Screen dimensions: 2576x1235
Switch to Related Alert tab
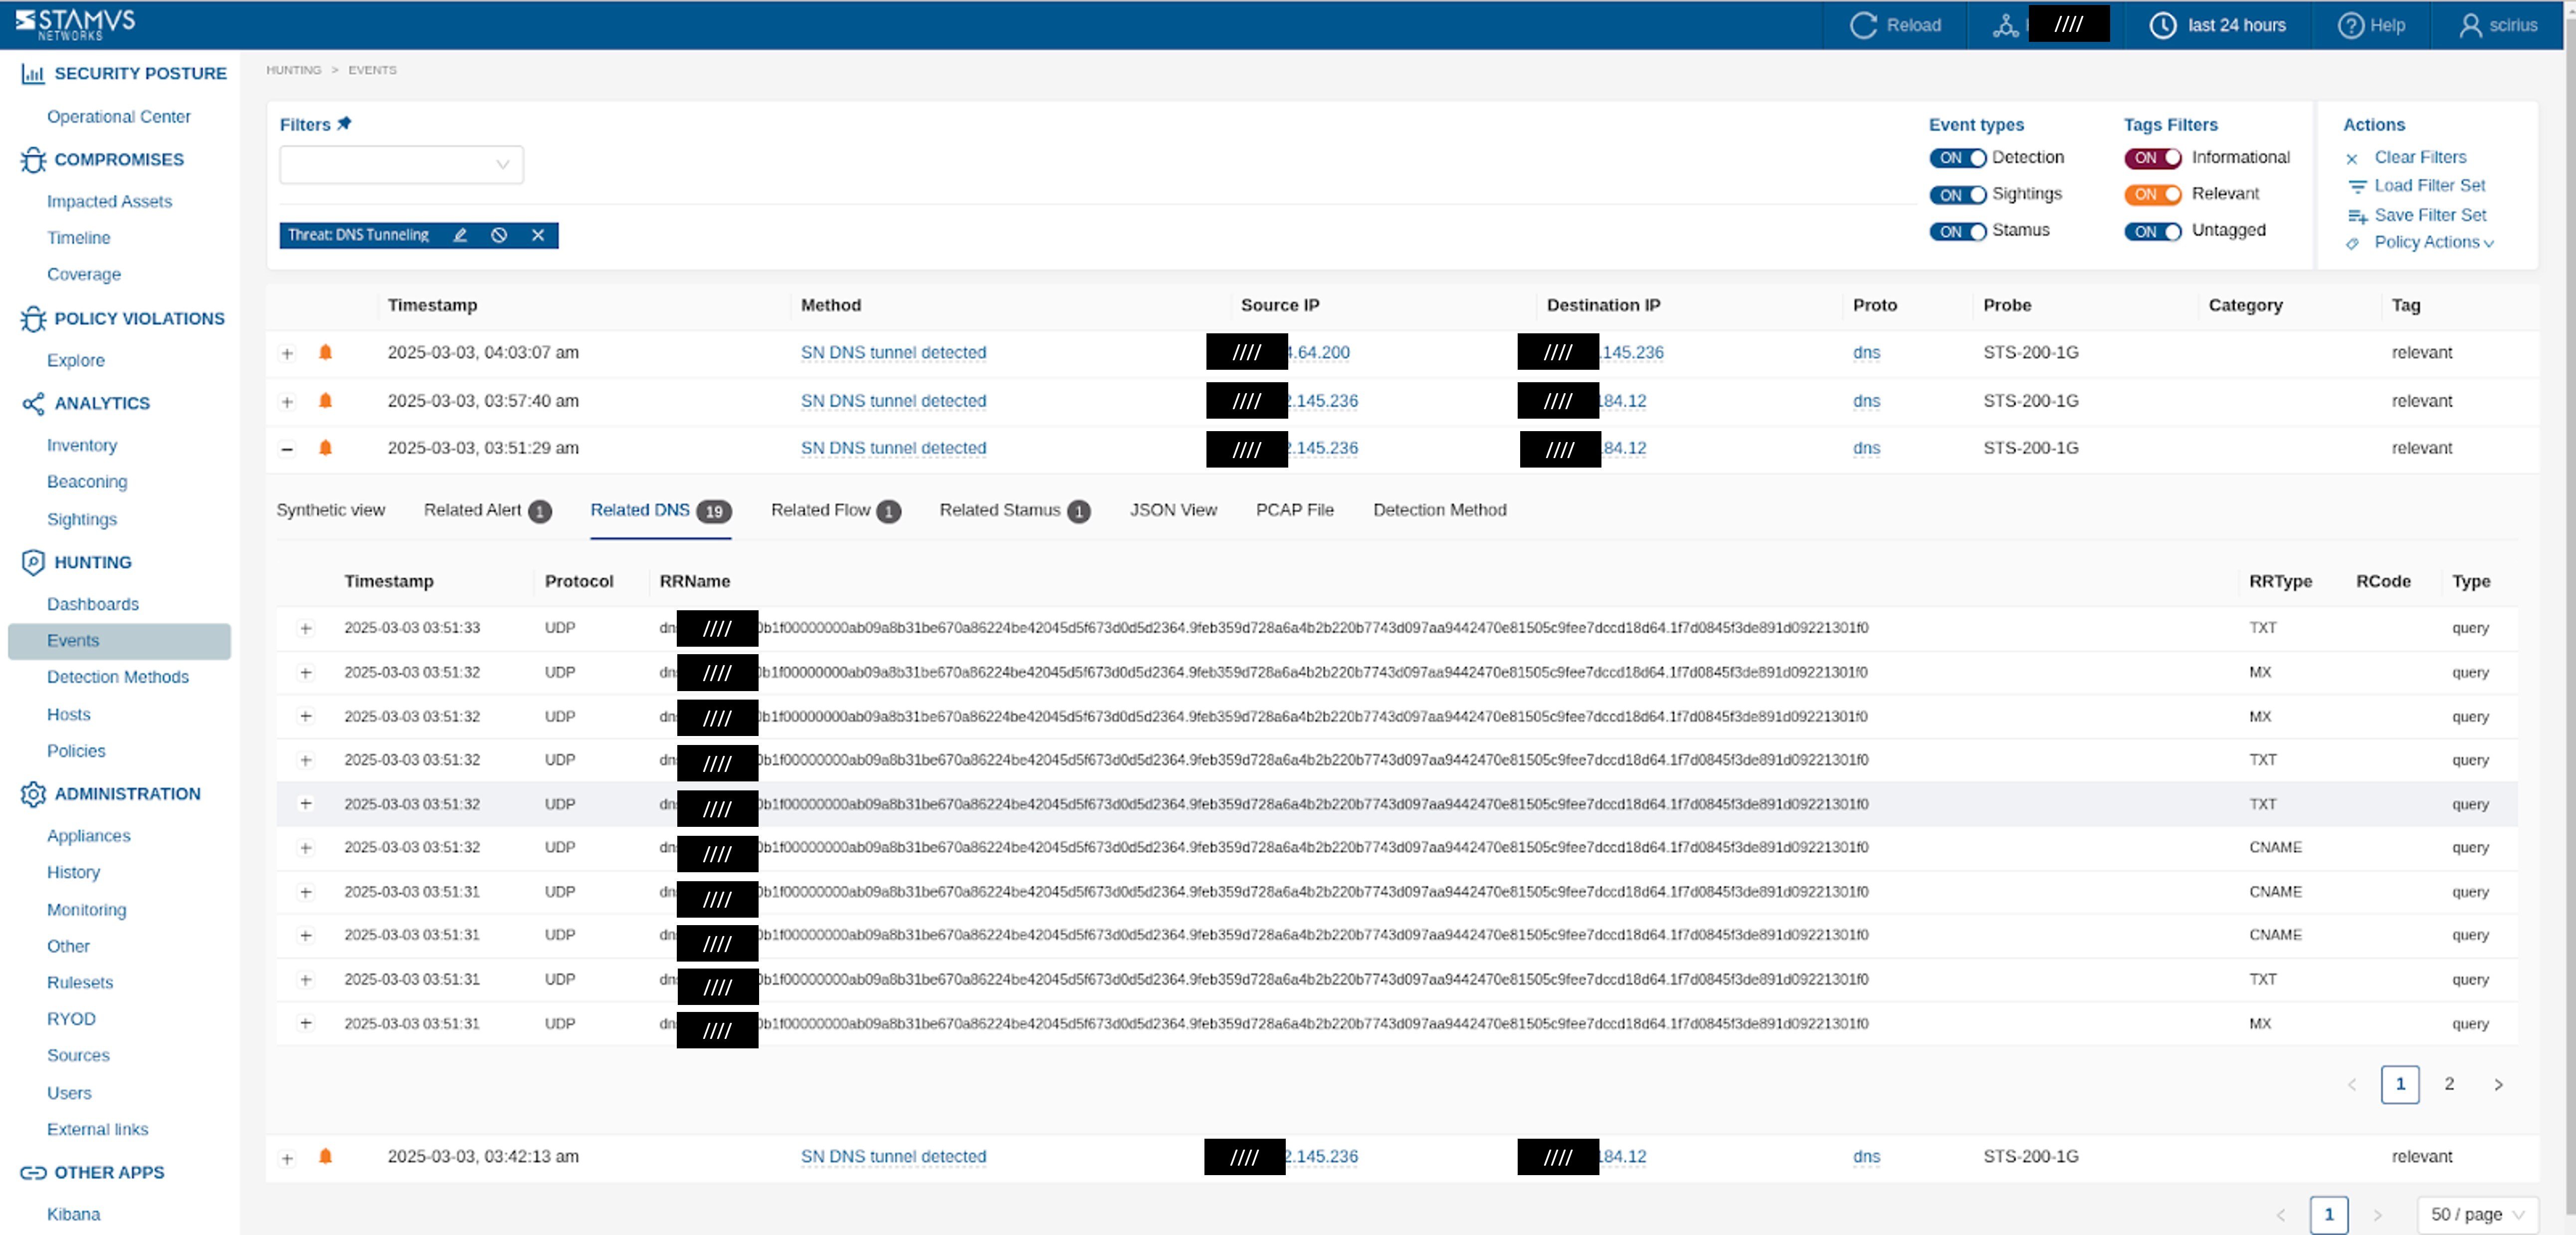(x=487, y=510)
